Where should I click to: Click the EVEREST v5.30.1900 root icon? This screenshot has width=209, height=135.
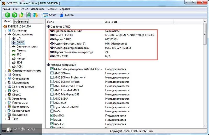coord(5,27)
